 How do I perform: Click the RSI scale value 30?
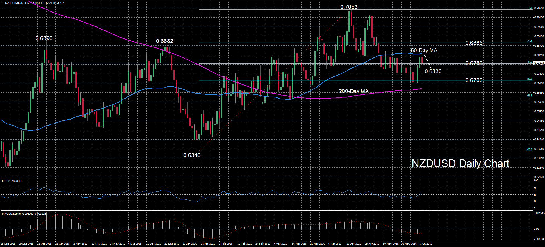click(x=535, y=201)
